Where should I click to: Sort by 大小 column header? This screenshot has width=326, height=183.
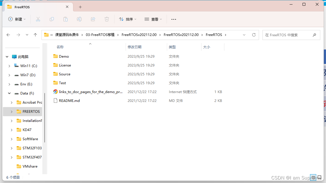click(x=206, y=47)
